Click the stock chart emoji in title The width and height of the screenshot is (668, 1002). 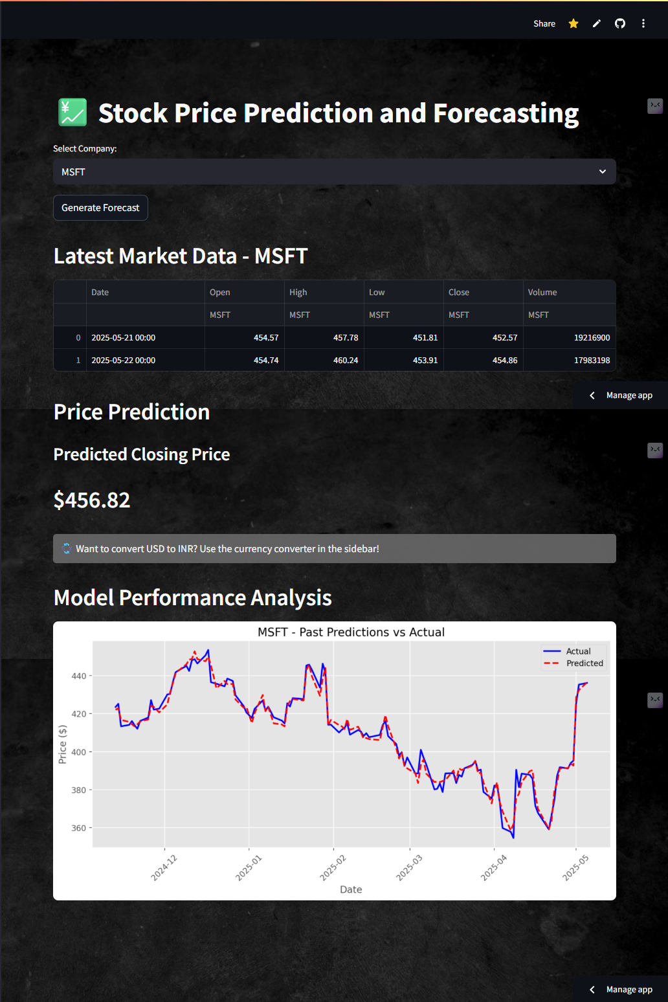click(x=72, y=113)
